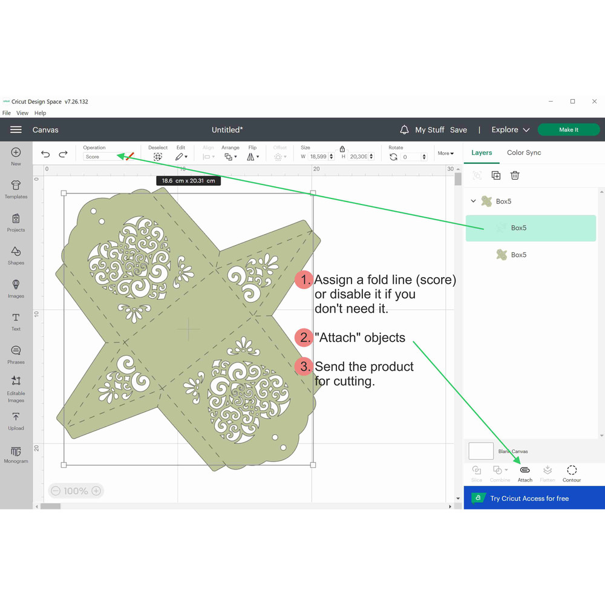
Task: Delete layer using trash icon
Action: point(515,175)
